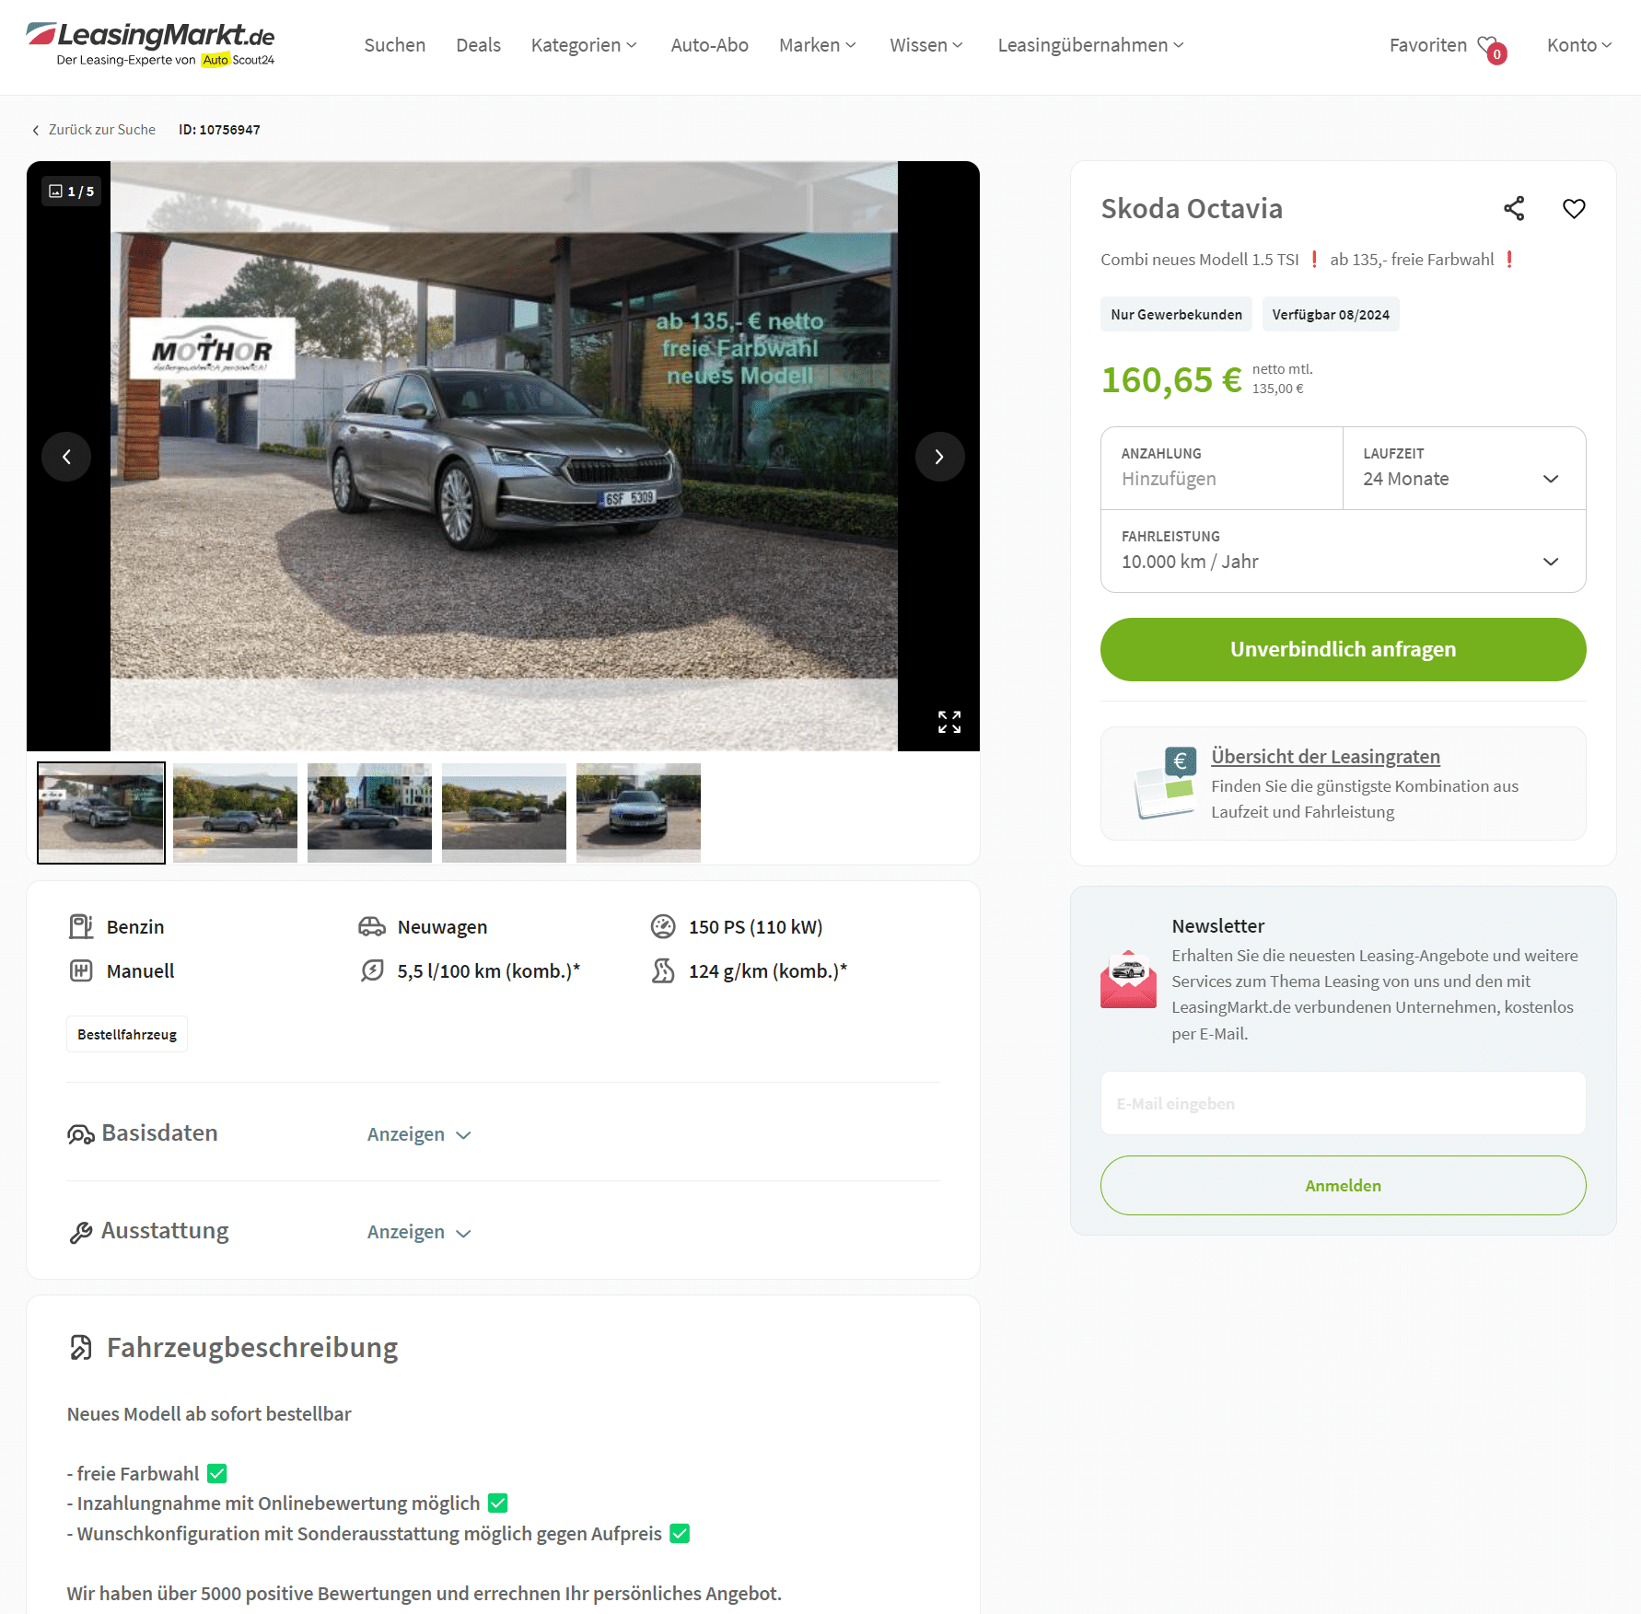Viewport: 1641px width, 1614px height.
Task: Click the 150 PS power gauge icon
Action: (x=663, y=927)
